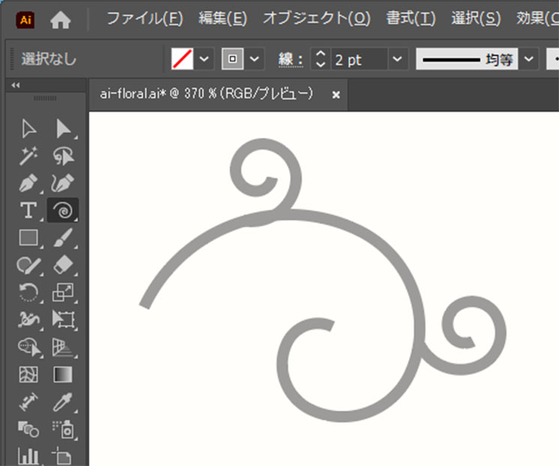This screenshot has width=559, height=466.
Task: Select the Eraser tool
Action: pos(63,265)
